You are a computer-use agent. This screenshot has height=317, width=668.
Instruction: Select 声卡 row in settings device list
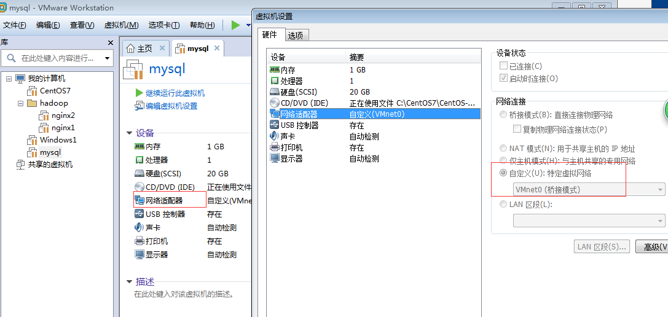pos(374,136)
